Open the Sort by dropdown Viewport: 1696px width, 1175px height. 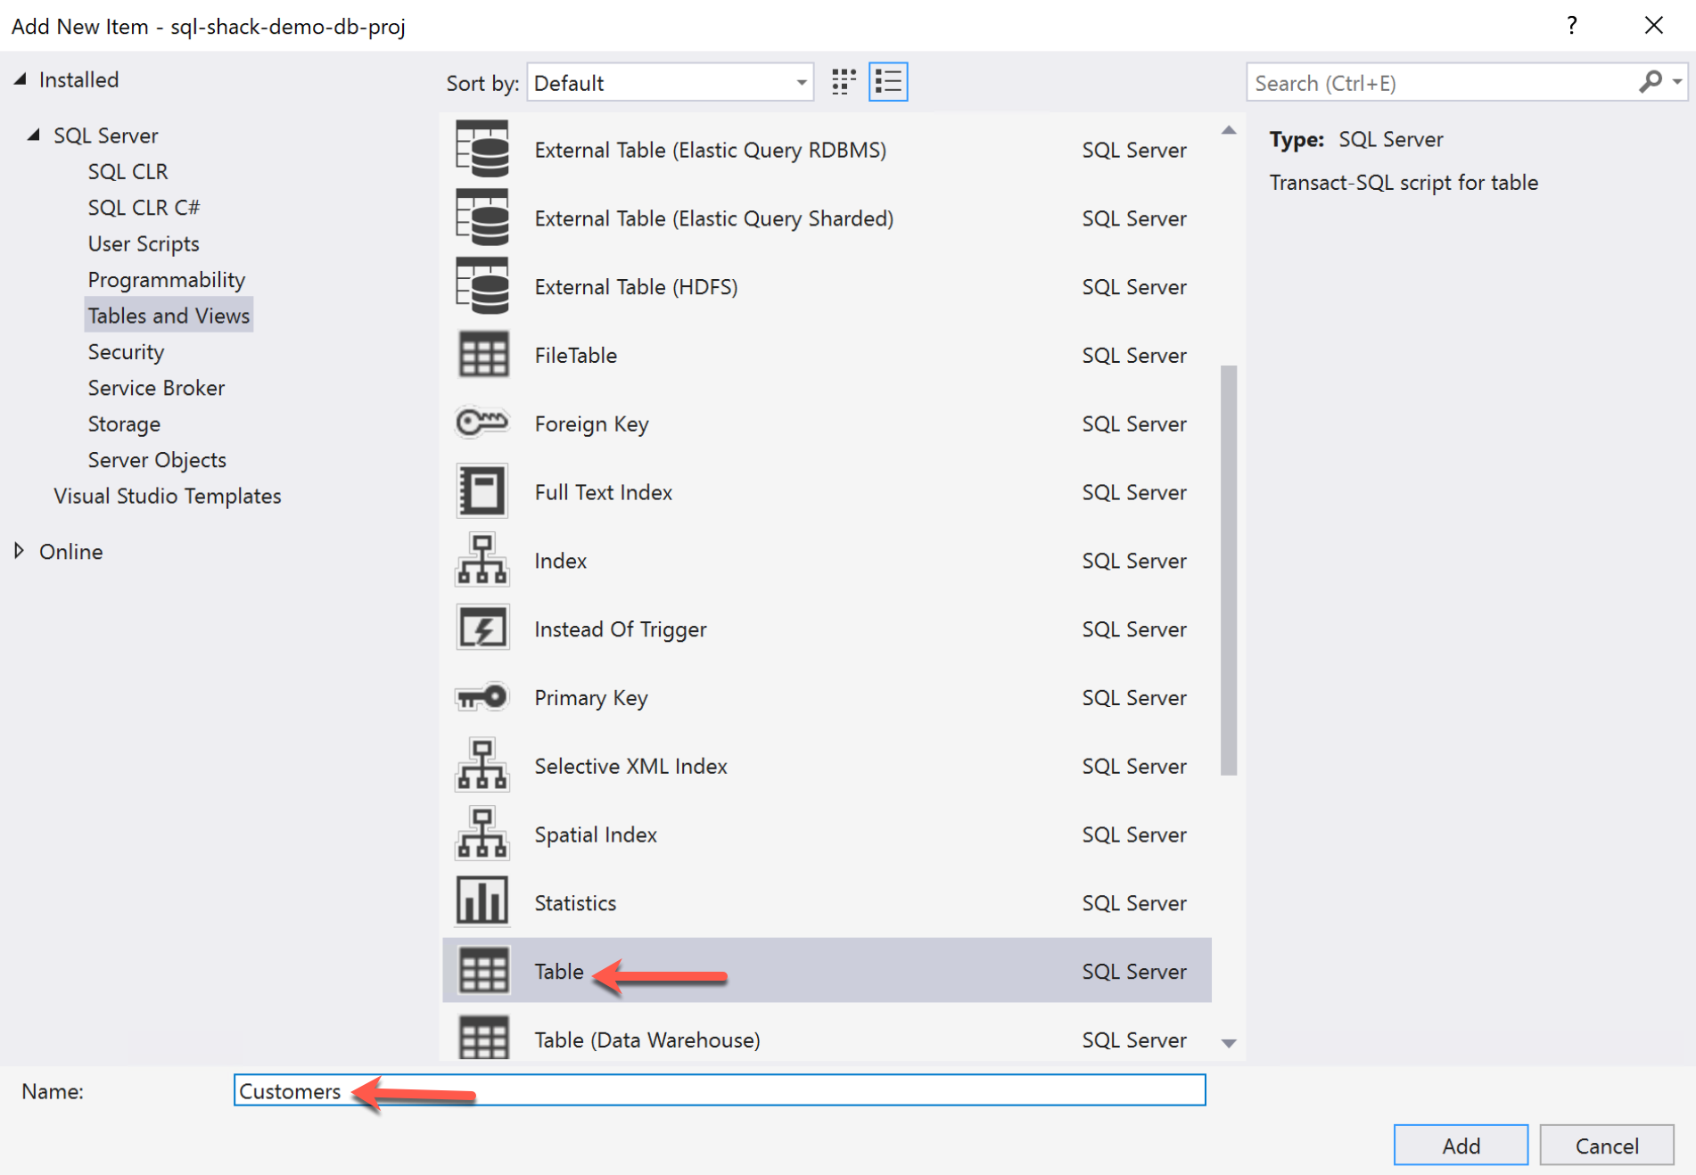[670, 83]
